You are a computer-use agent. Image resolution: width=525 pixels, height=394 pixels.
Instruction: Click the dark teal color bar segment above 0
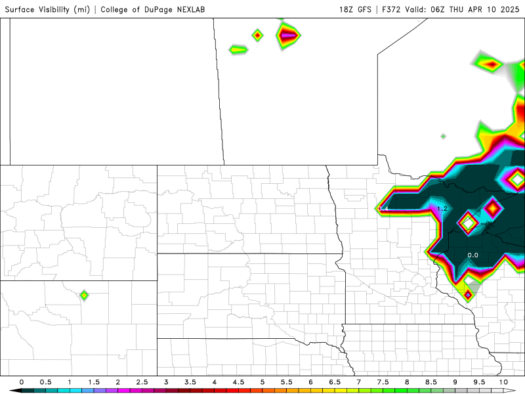[28, 391]
